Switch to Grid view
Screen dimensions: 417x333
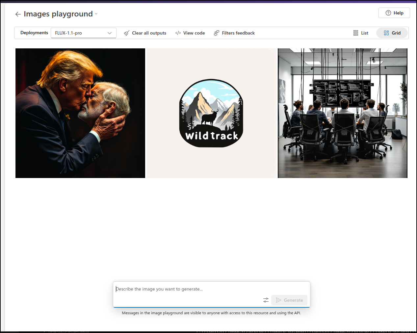(x=392, y=33)
